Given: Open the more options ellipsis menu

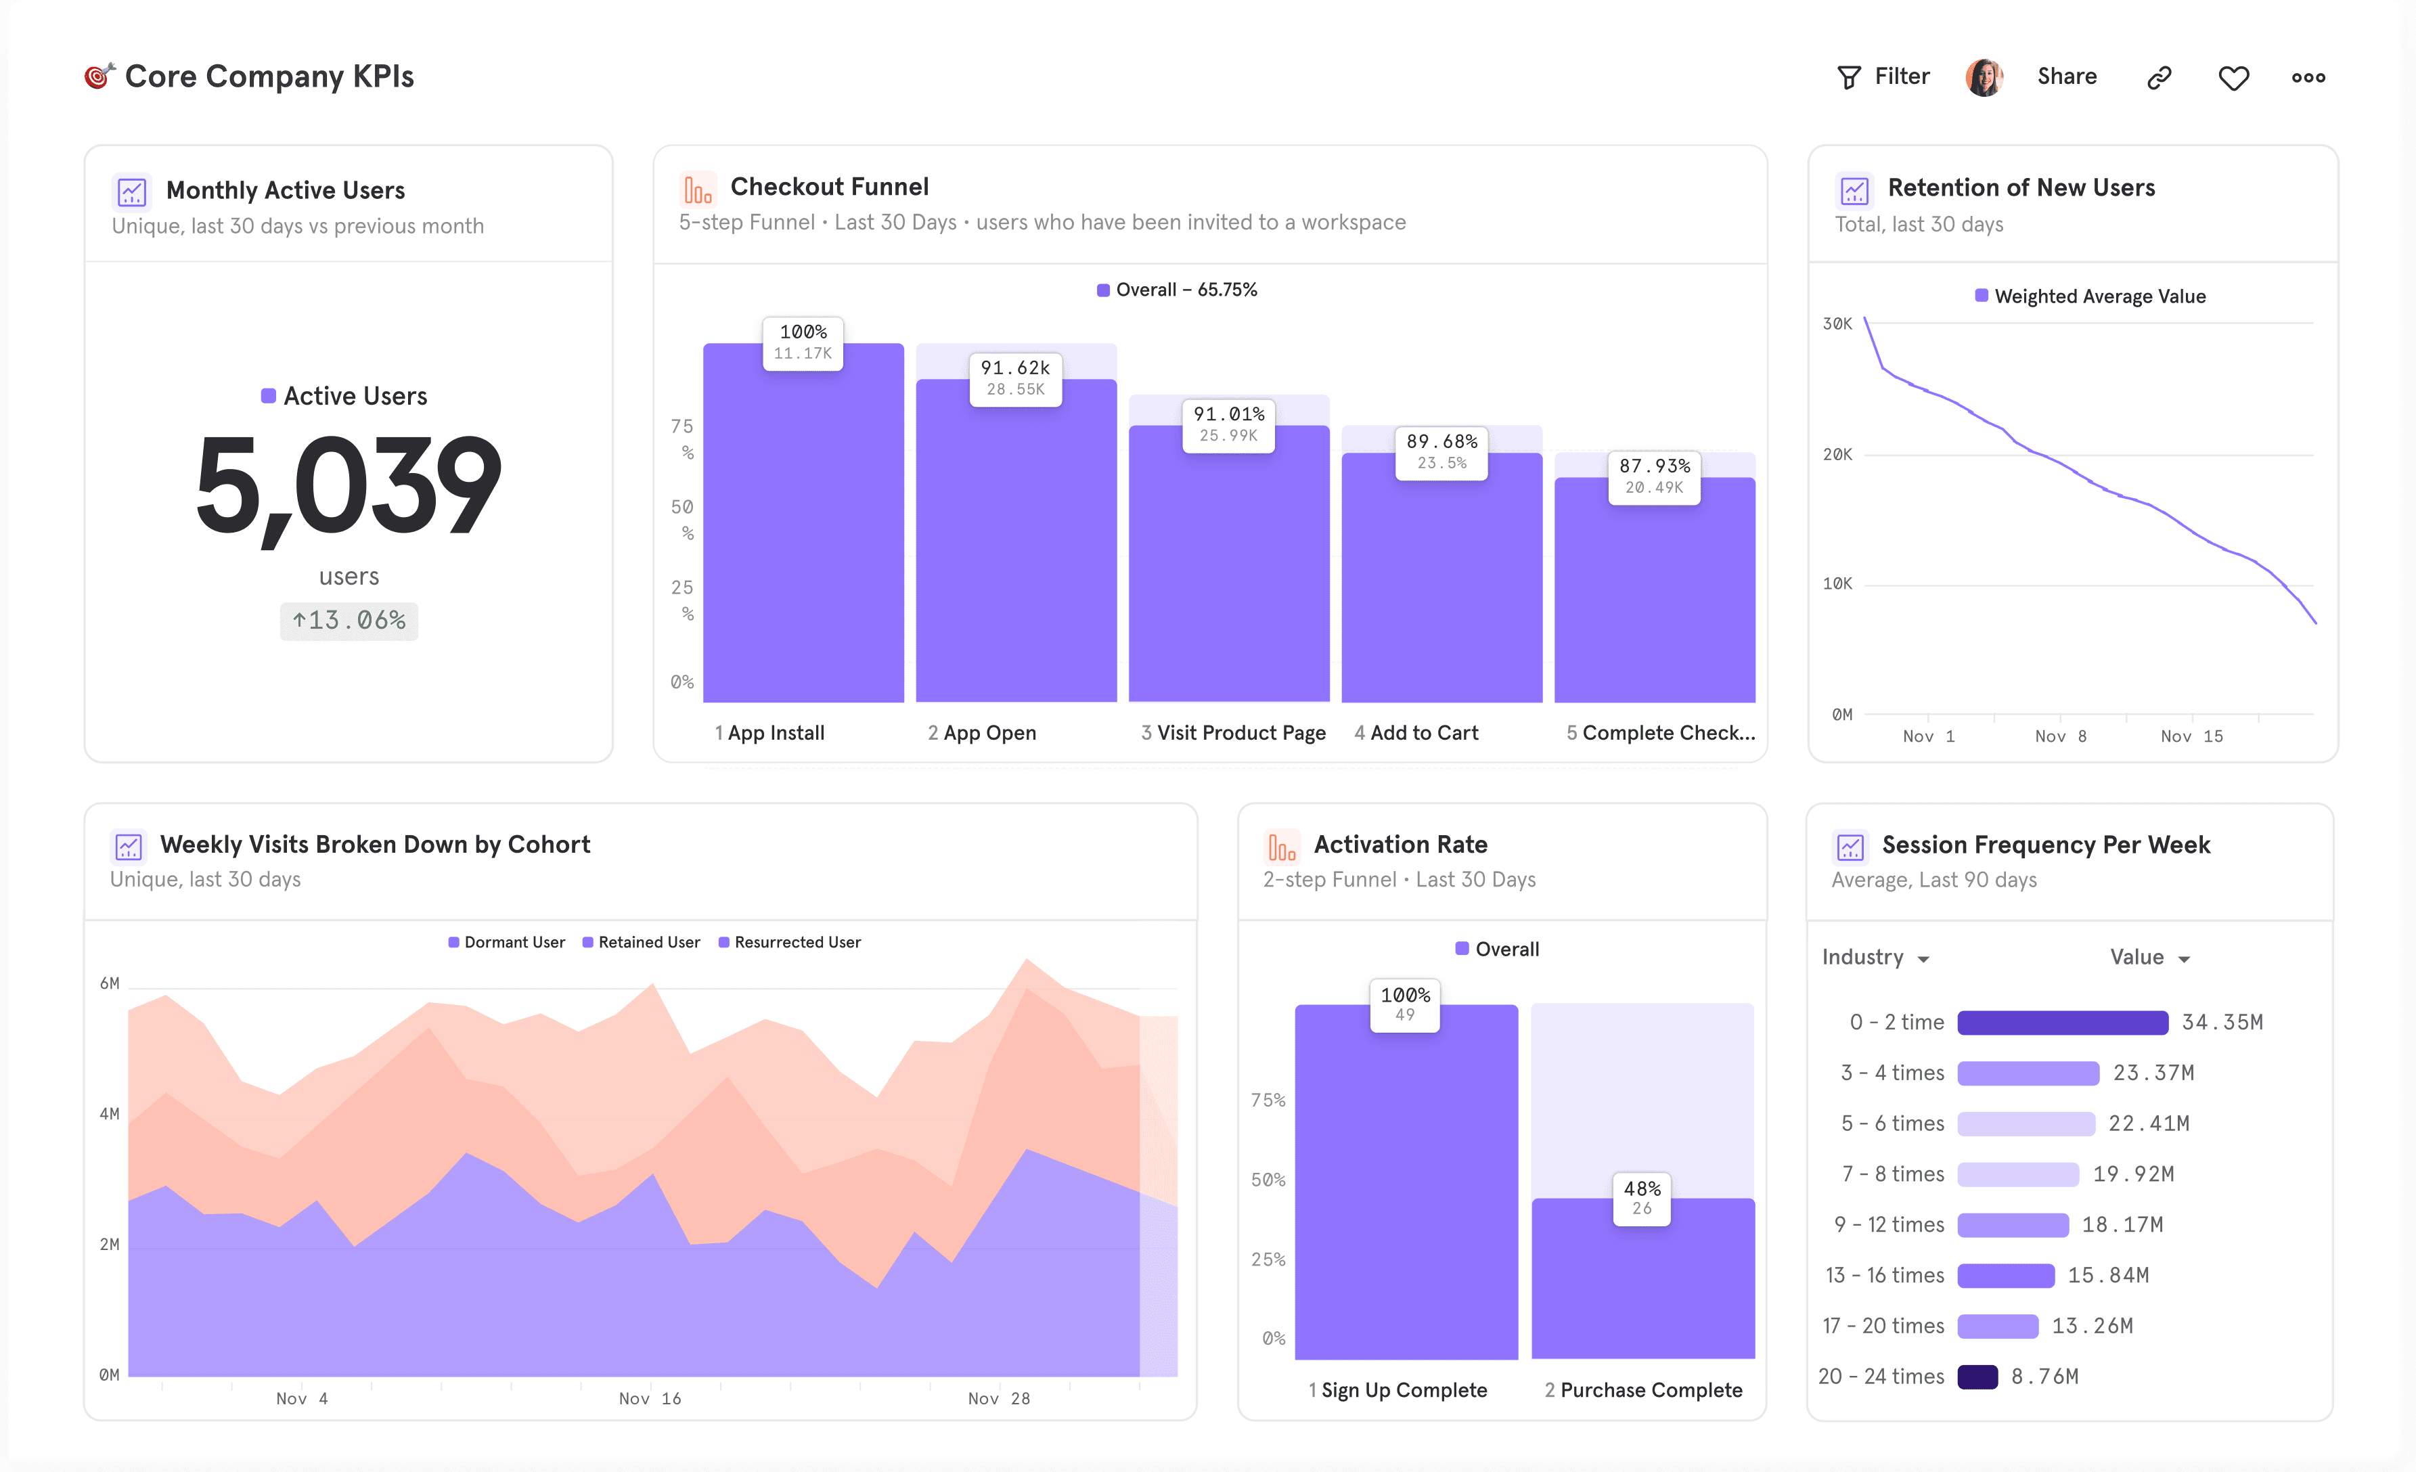Looking at the screenshot, I should [x=2310, y=76].
